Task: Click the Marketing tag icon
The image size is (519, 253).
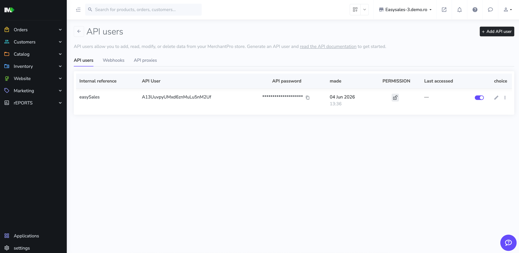Action: tap(7, 91)
